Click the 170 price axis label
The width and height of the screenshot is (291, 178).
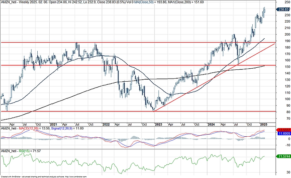pos(288,54)
